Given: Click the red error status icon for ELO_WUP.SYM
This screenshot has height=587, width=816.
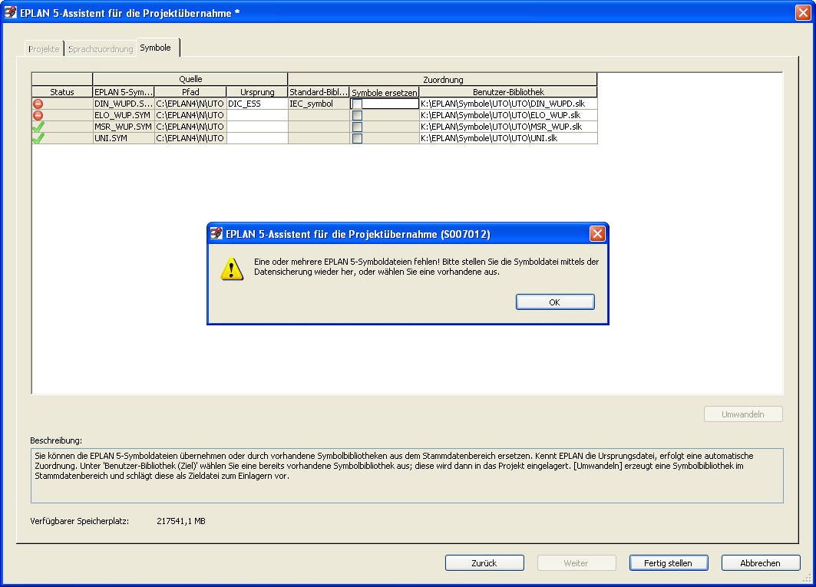Looking at the screenshot, I should point(38,115).
